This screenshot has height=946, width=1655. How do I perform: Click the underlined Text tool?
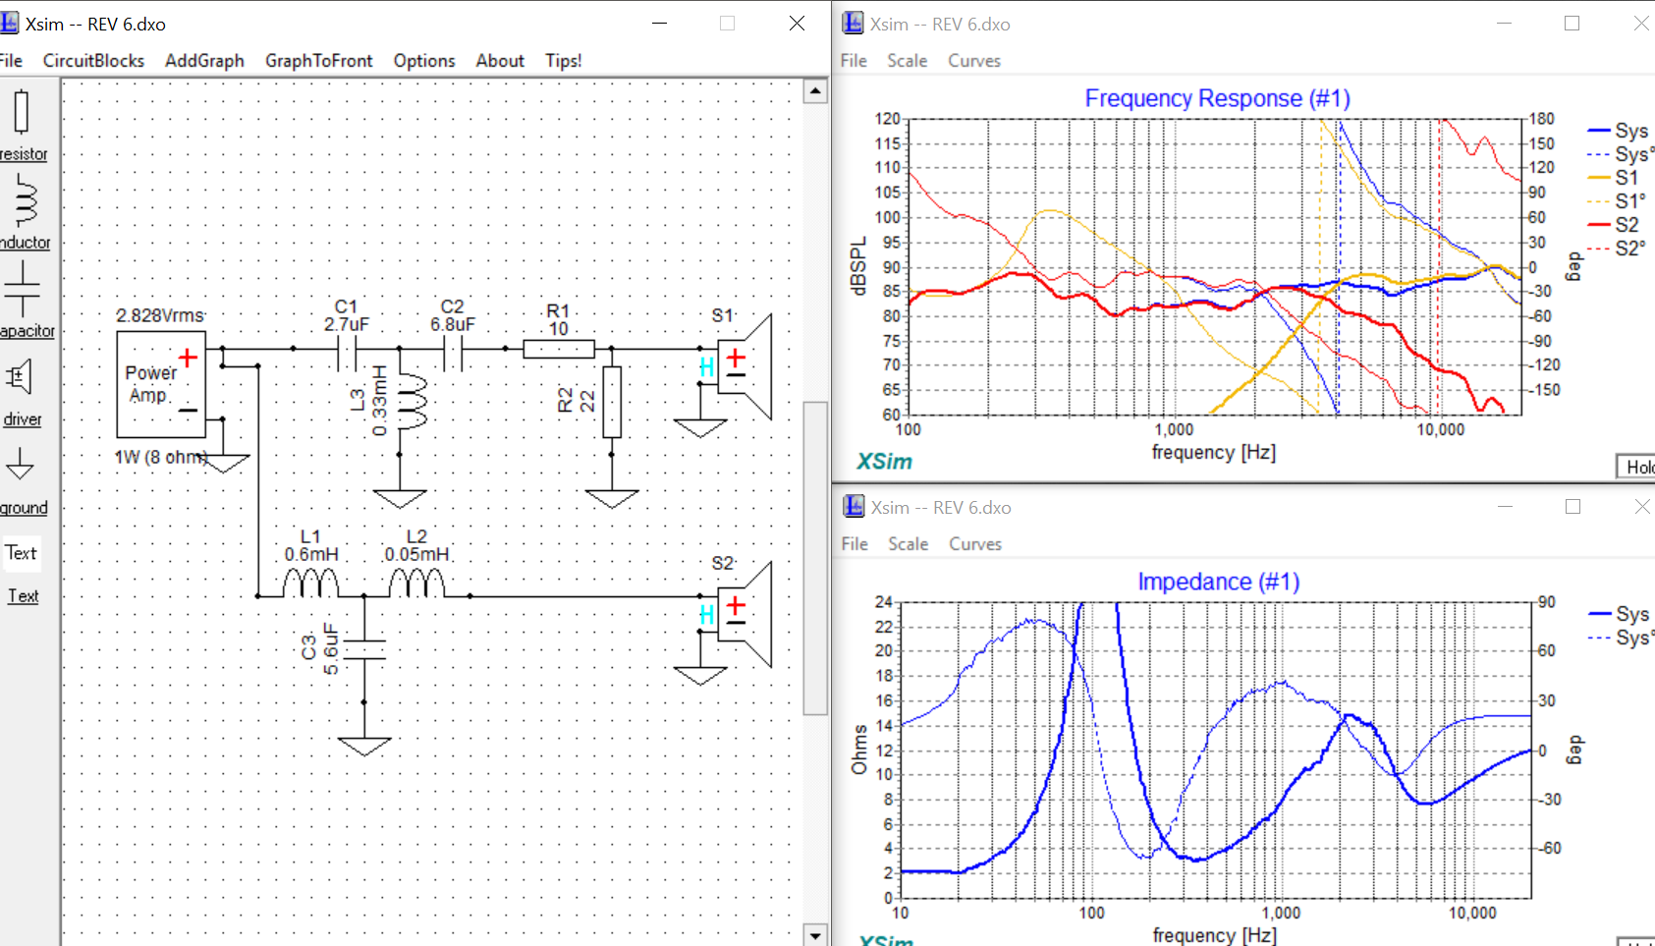coord(23,596)
